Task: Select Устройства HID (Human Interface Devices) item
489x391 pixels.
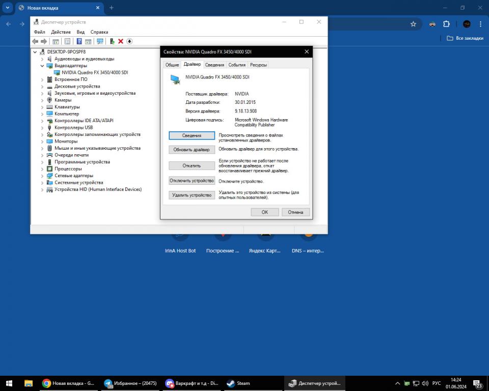Action: point(98,189)
